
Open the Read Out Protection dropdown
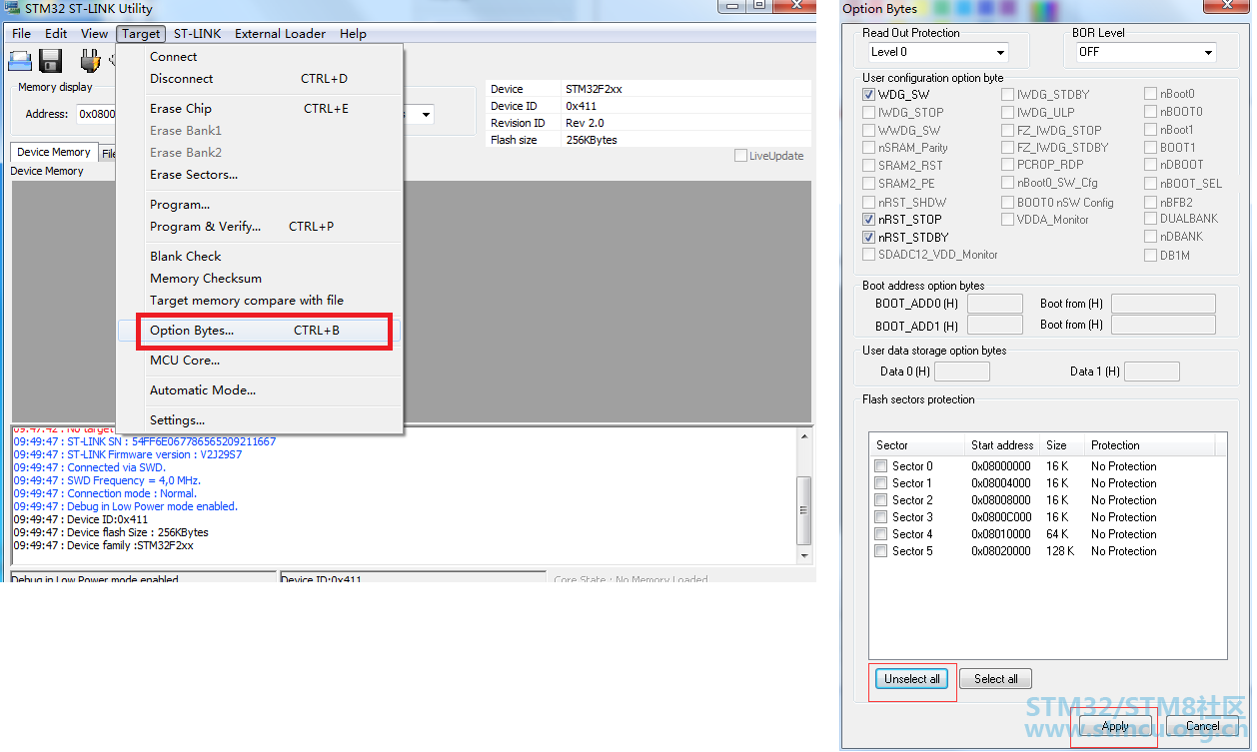click(936, 52)
